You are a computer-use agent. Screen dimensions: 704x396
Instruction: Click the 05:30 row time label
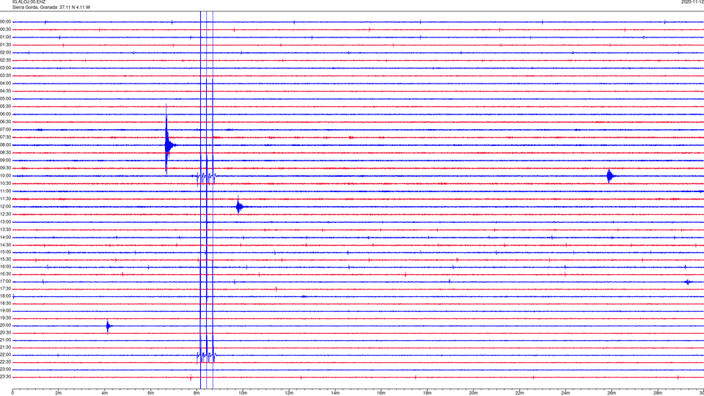5,106
